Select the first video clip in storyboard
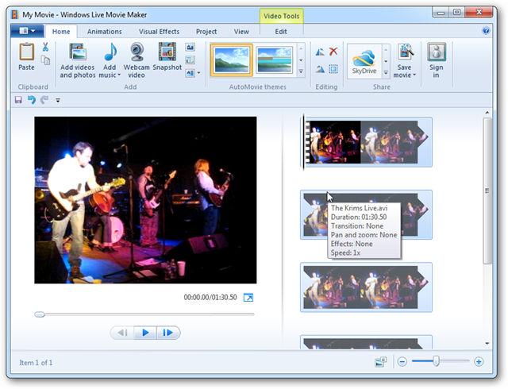Image resolution: width=508 pixels, height=389 pixels. [368, 142]
